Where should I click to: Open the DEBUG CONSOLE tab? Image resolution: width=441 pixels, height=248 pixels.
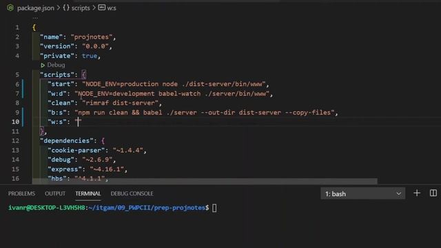[x=132, y=194]
